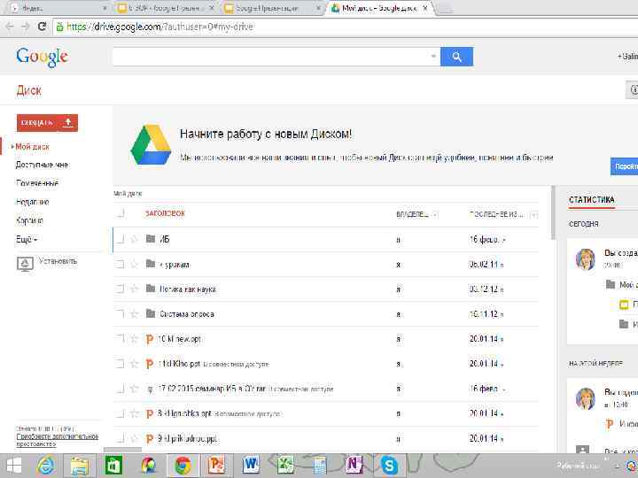638x478 pixels.
Task: Open File Explorer from the taskbar
Action: (x=80, y=466)
